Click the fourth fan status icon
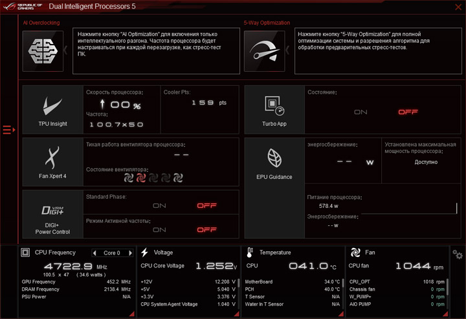This screenshot has width=466, height=319. [x=166, y=178]
